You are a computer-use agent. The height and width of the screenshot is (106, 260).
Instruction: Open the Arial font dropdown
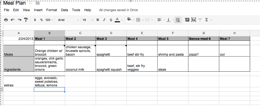[68, 20]
